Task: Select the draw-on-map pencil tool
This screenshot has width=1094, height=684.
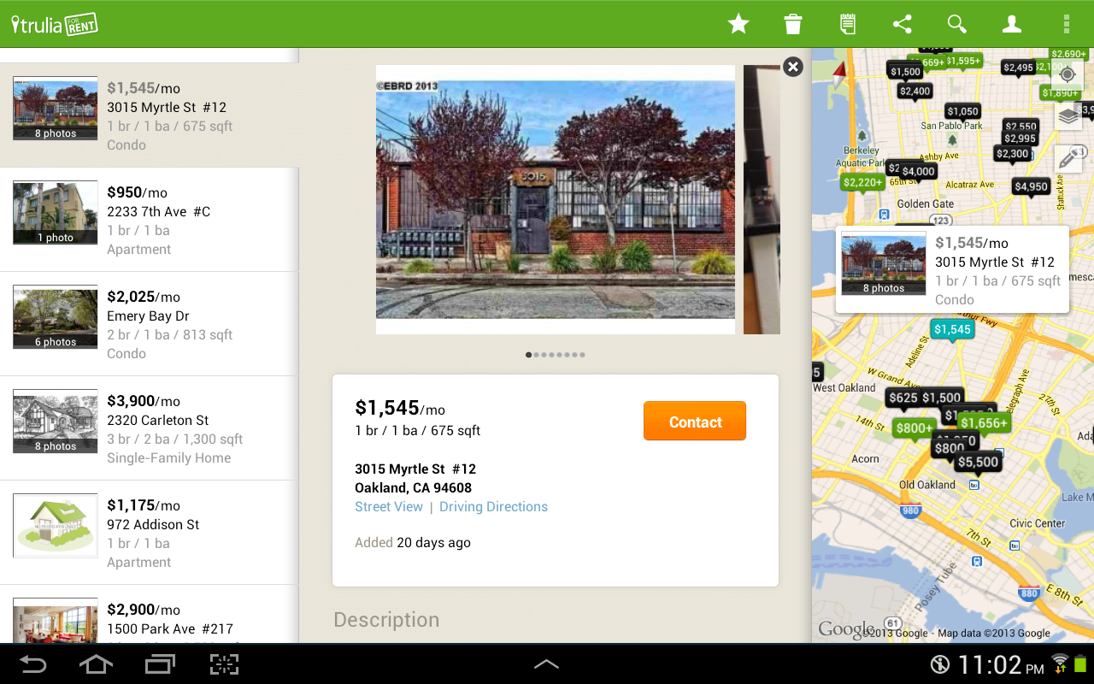Action: 1068,158
